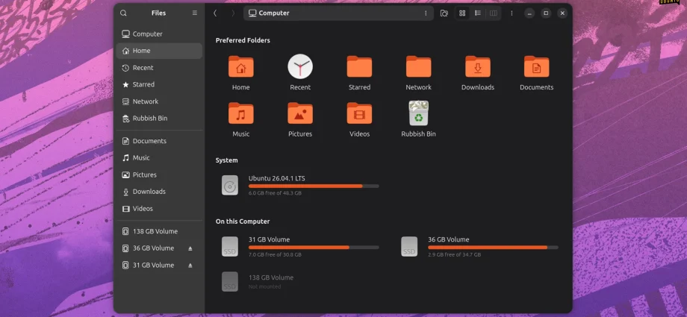Eject the 31 GB Volume in the sidebar
This screenshot has width=687, height=317.
click(190, 265)
